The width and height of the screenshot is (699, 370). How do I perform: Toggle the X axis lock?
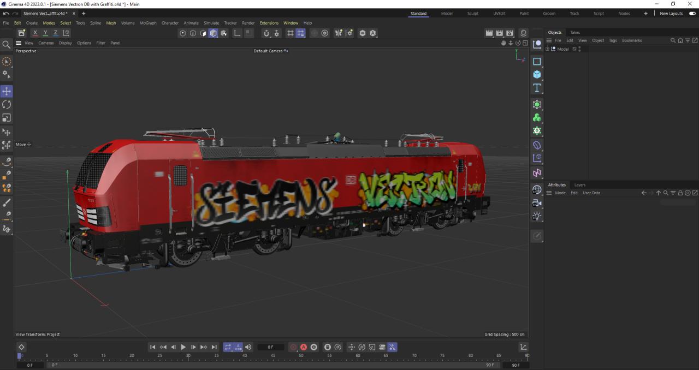(x=35, y=33)
